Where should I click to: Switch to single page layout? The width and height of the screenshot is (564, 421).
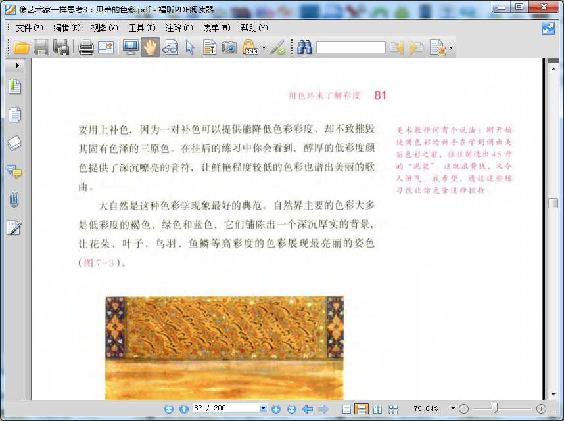click(346, 409)
